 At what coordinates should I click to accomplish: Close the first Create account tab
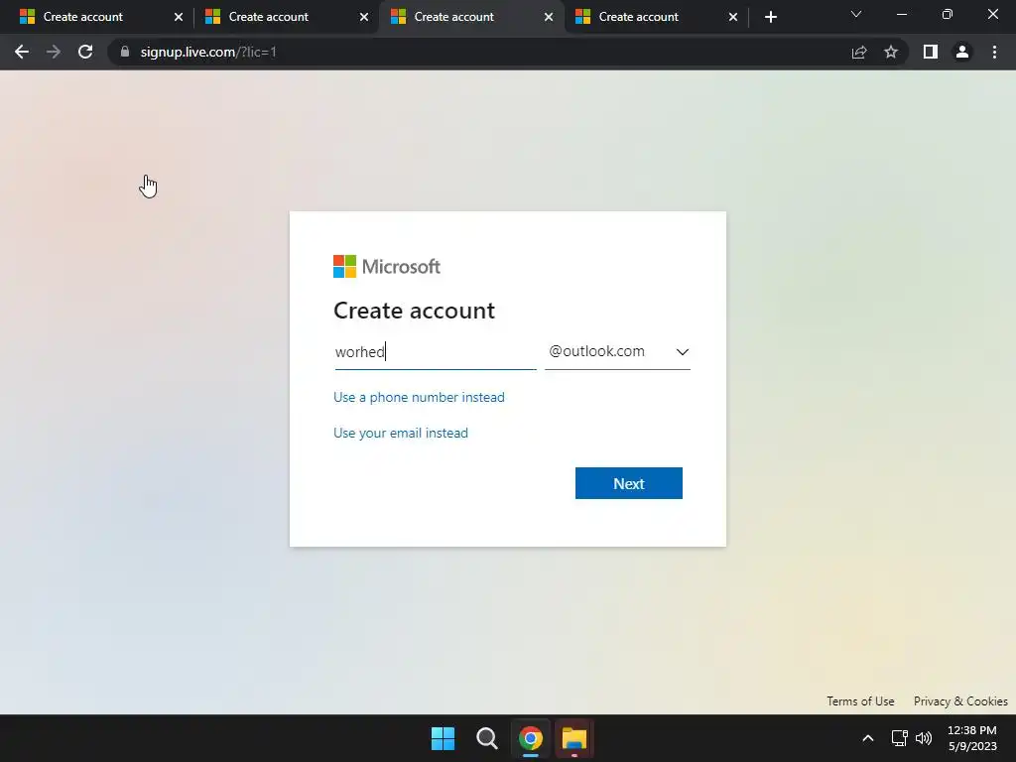[x=179, y=17]
